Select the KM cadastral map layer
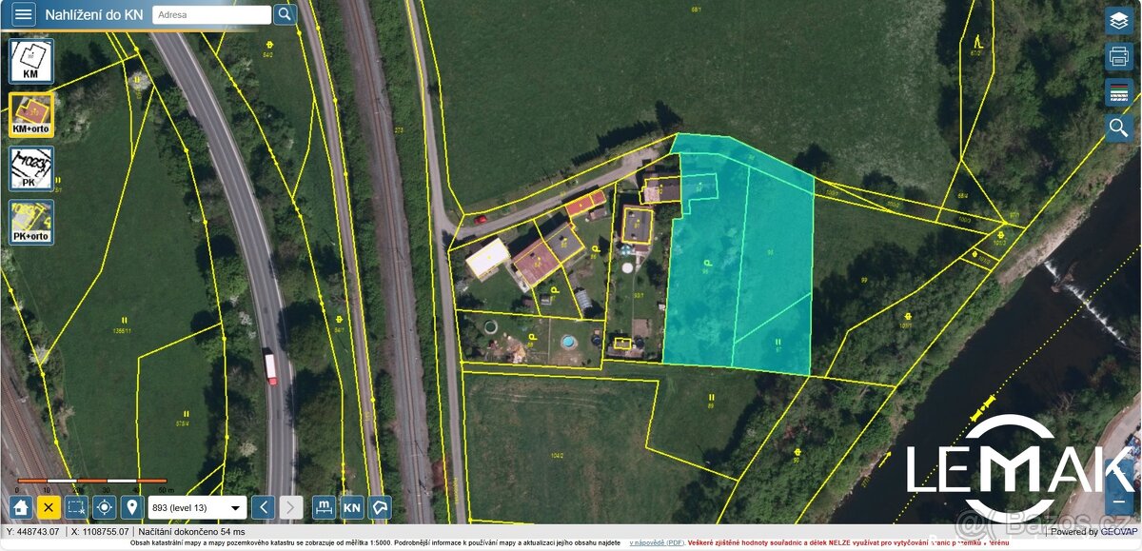This screenshot has width=1142, height=551. [x=31, y=61]
